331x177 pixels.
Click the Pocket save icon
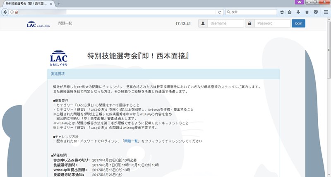(316, 12)
